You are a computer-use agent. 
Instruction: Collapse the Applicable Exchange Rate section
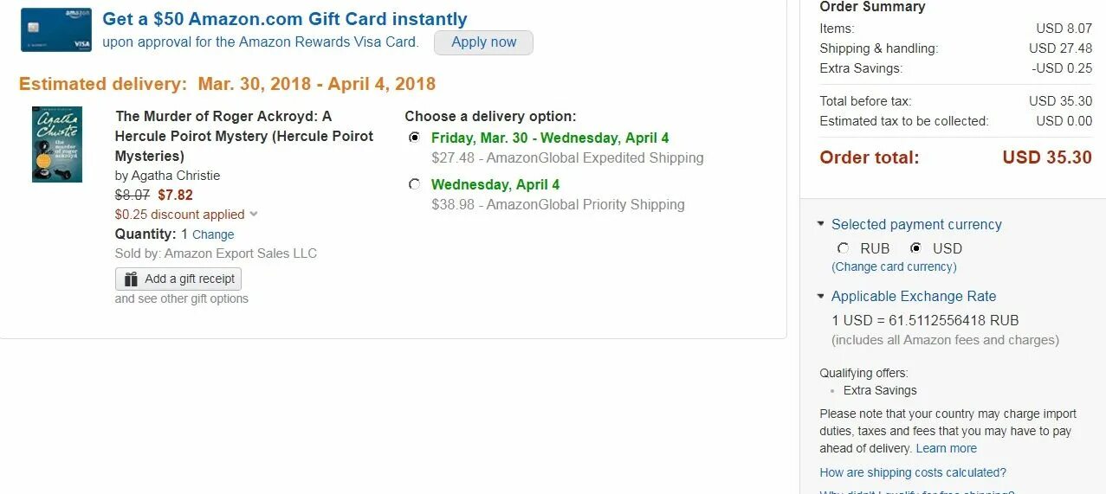[821, 296]
